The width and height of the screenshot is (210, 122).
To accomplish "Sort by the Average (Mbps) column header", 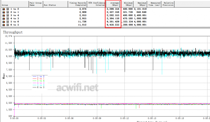I will coord(113,4).
